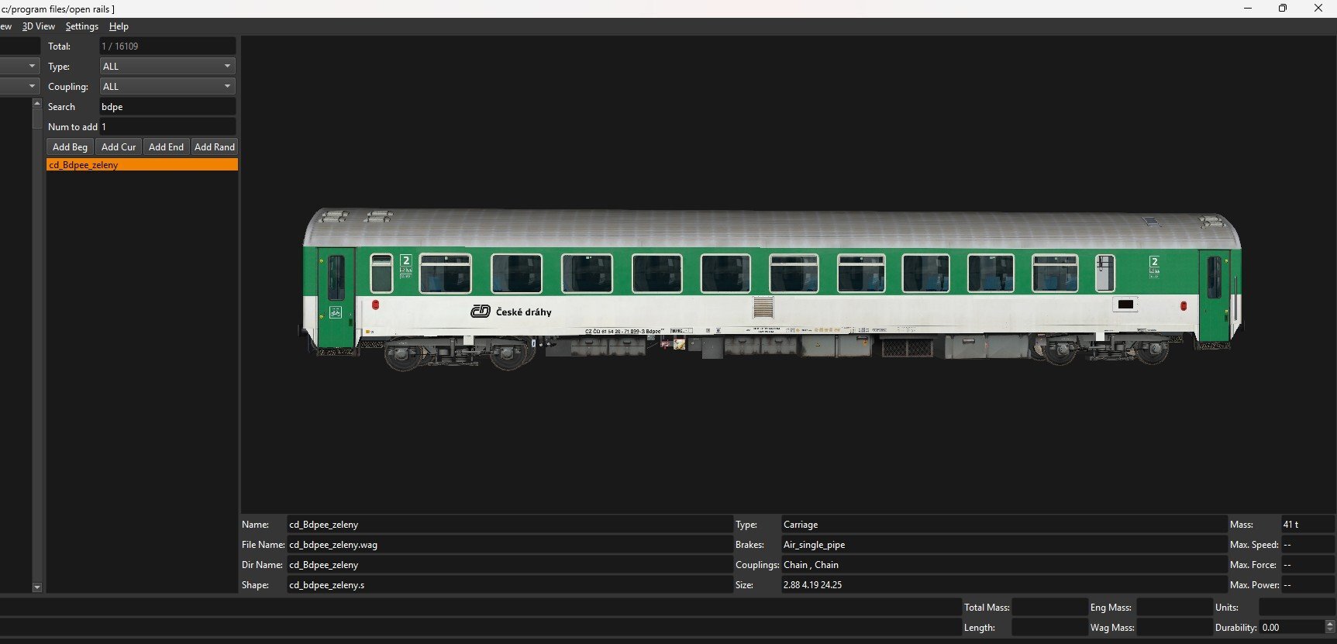The height and width of the screenshot is (644, 1337).
Task: Click the Add End button
Action: (x=166, y=147)
